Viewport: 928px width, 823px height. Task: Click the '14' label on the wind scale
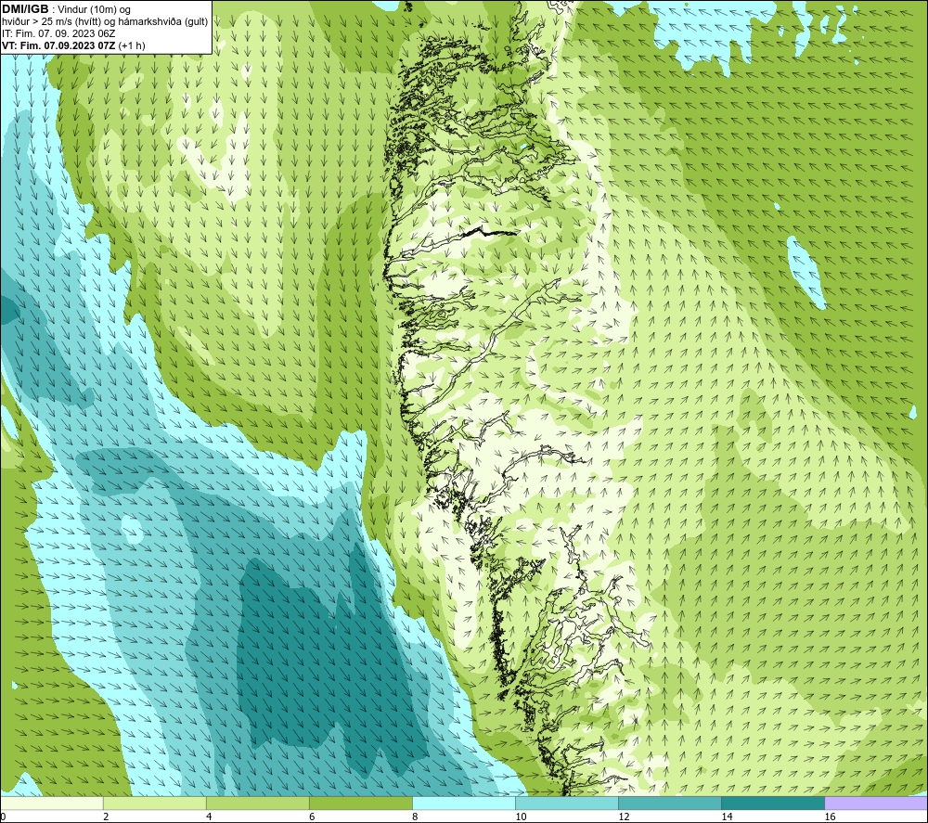pos(727,817)
